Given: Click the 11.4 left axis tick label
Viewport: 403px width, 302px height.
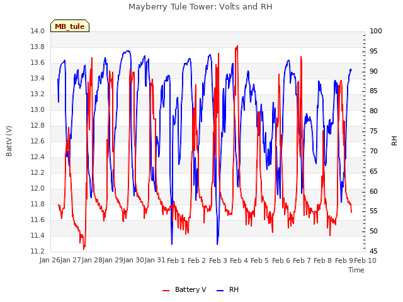Looking at the screenshot, I should click(38, 235).
